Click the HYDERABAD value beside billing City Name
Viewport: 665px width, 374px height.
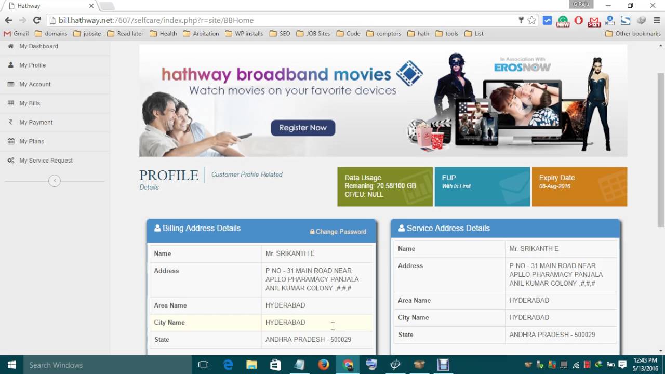285,323
